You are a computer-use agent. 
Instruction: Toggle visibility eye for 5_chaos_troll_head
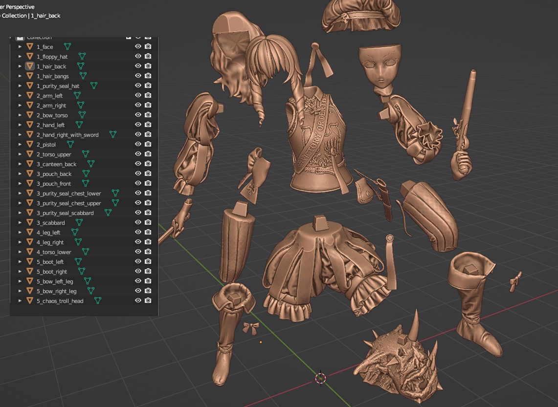pos(138,300)
